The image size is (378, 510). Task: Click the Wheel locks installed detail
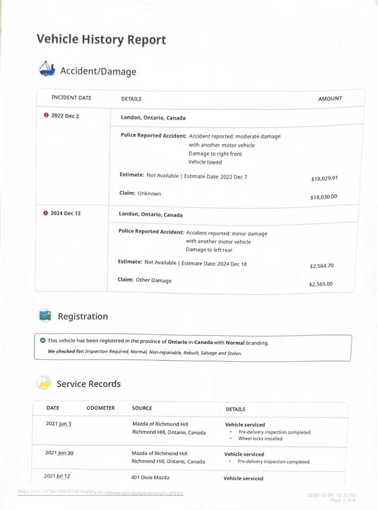[260, 439]
